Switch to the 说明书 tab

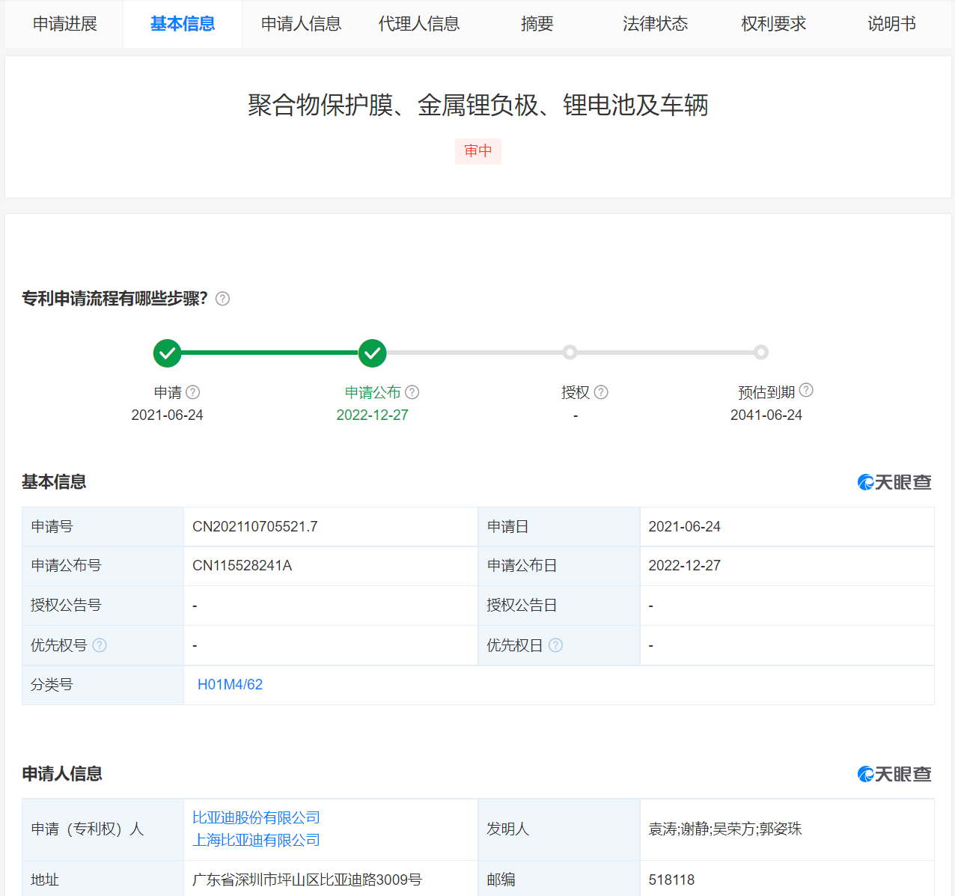(891, 24)
